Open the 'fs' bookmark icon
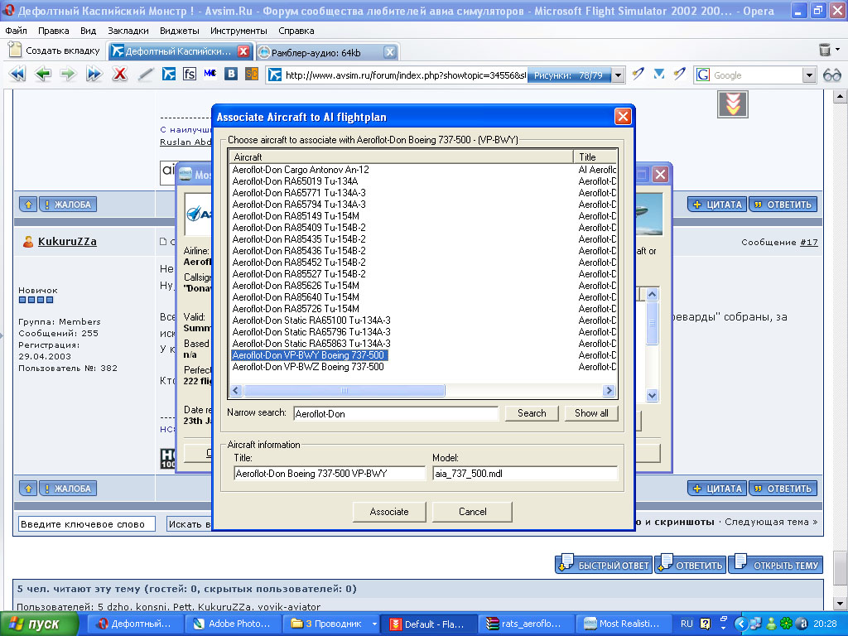 (190, 74)
